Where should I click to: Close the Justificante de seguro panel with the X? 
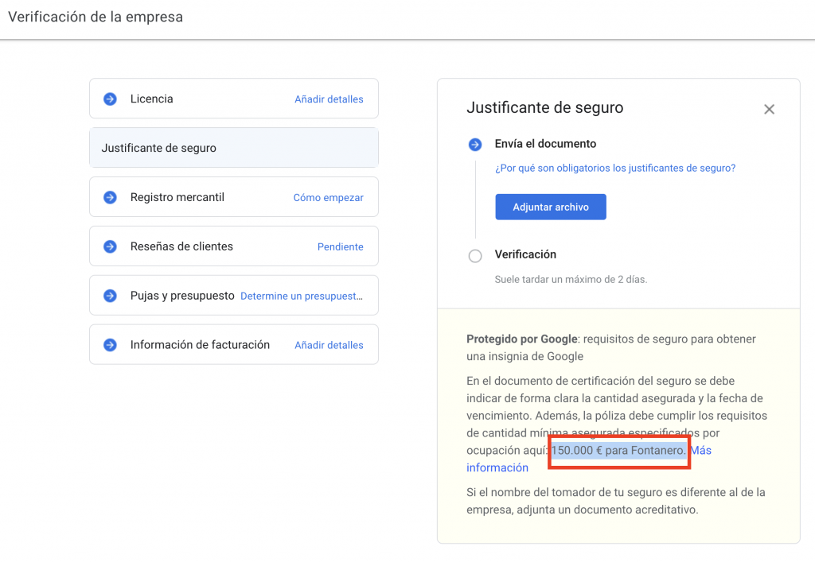(x=769, y=109)
